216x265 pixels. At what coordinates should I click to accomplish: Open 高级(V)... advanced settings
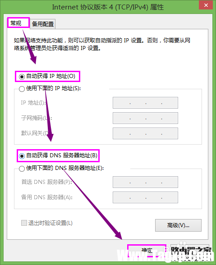[x=178, y=225]
